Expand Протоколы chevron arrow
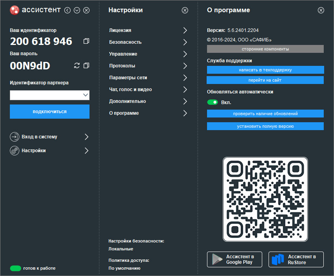 click(185, 66)
